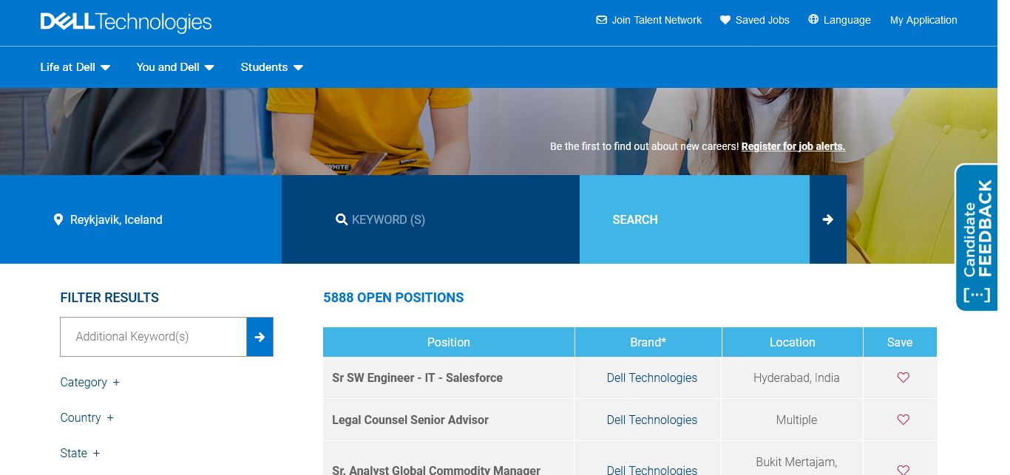Submit the Additional Keyword arrow button
This screenshot has width=1010, height=475.
point(260,337)
